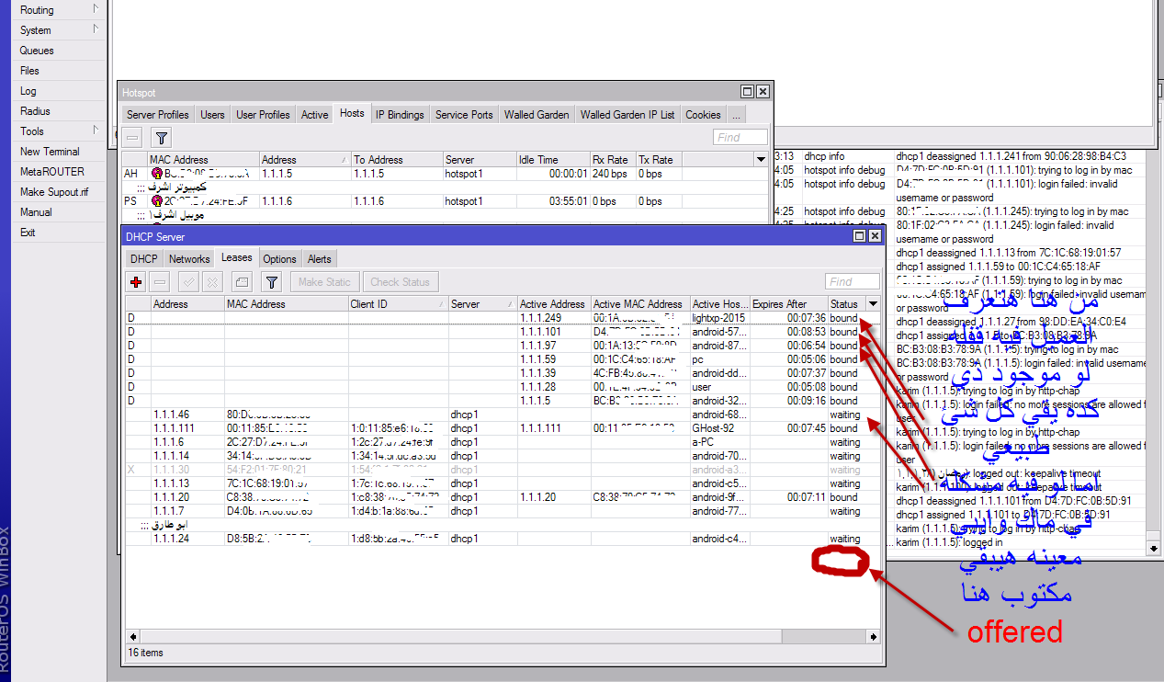Switch to the Users tab in Hotspot
The image size is (1164, 682).
point(212,115)
